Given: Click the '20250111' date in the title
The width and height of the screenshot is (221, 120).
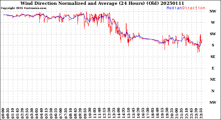Looking at the screenshot, I should point(172,3).
